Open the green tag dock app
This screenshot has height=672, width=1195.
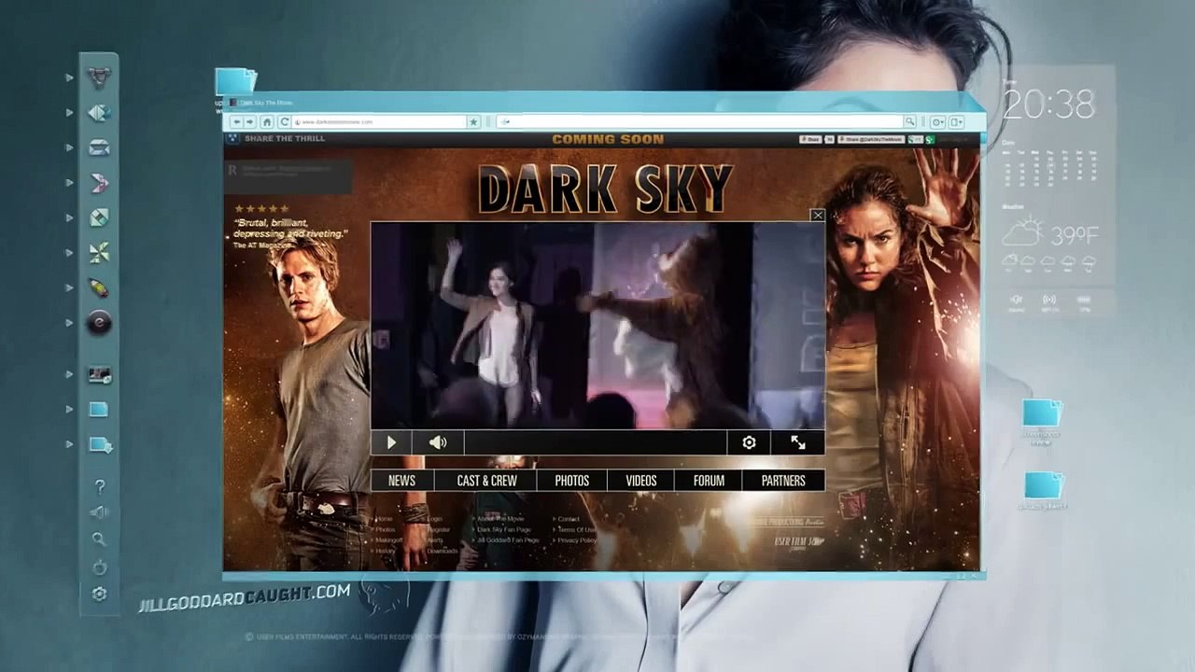click(x=99, y=217)
